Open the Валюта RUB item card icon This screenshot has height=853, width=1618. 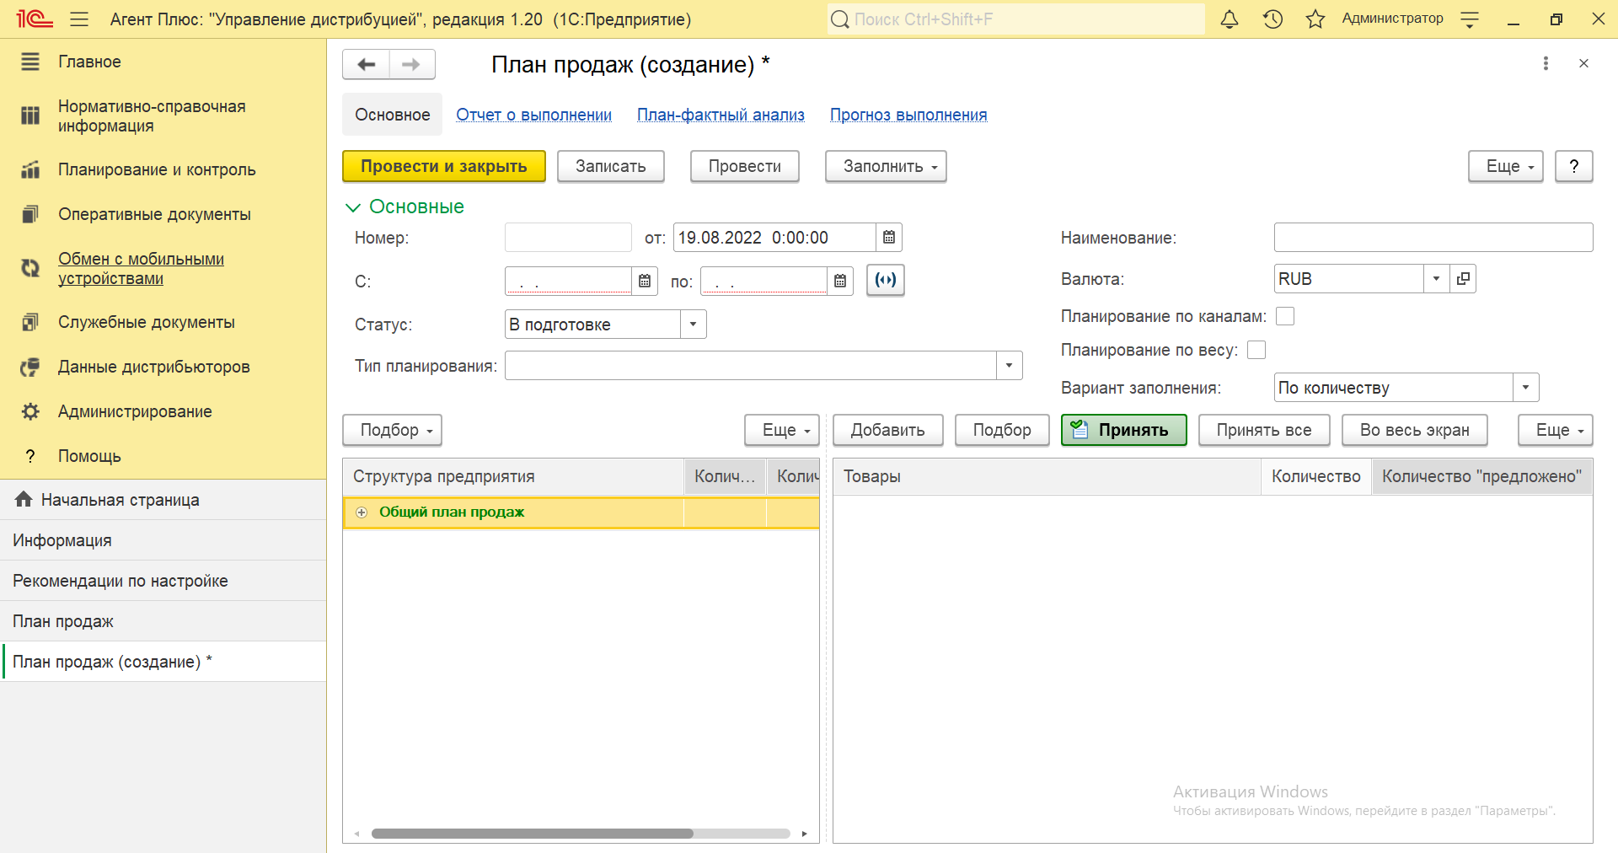pos(1463,278)
